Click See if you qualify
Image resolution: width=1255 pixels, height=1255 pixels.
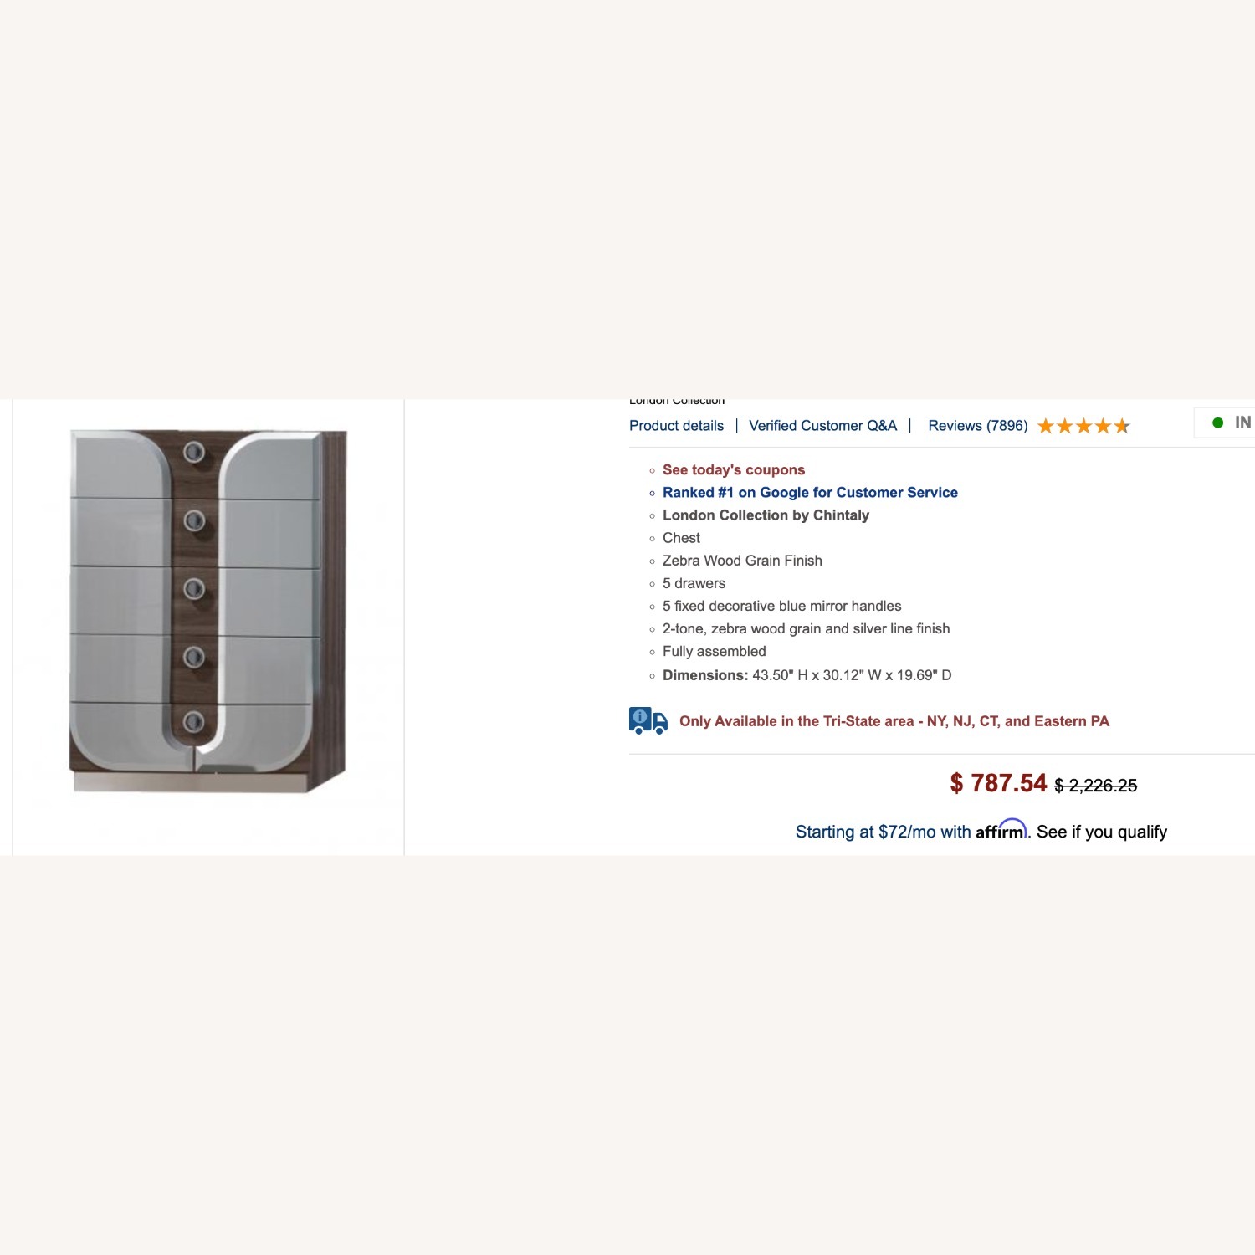(x=1101, y=832)
